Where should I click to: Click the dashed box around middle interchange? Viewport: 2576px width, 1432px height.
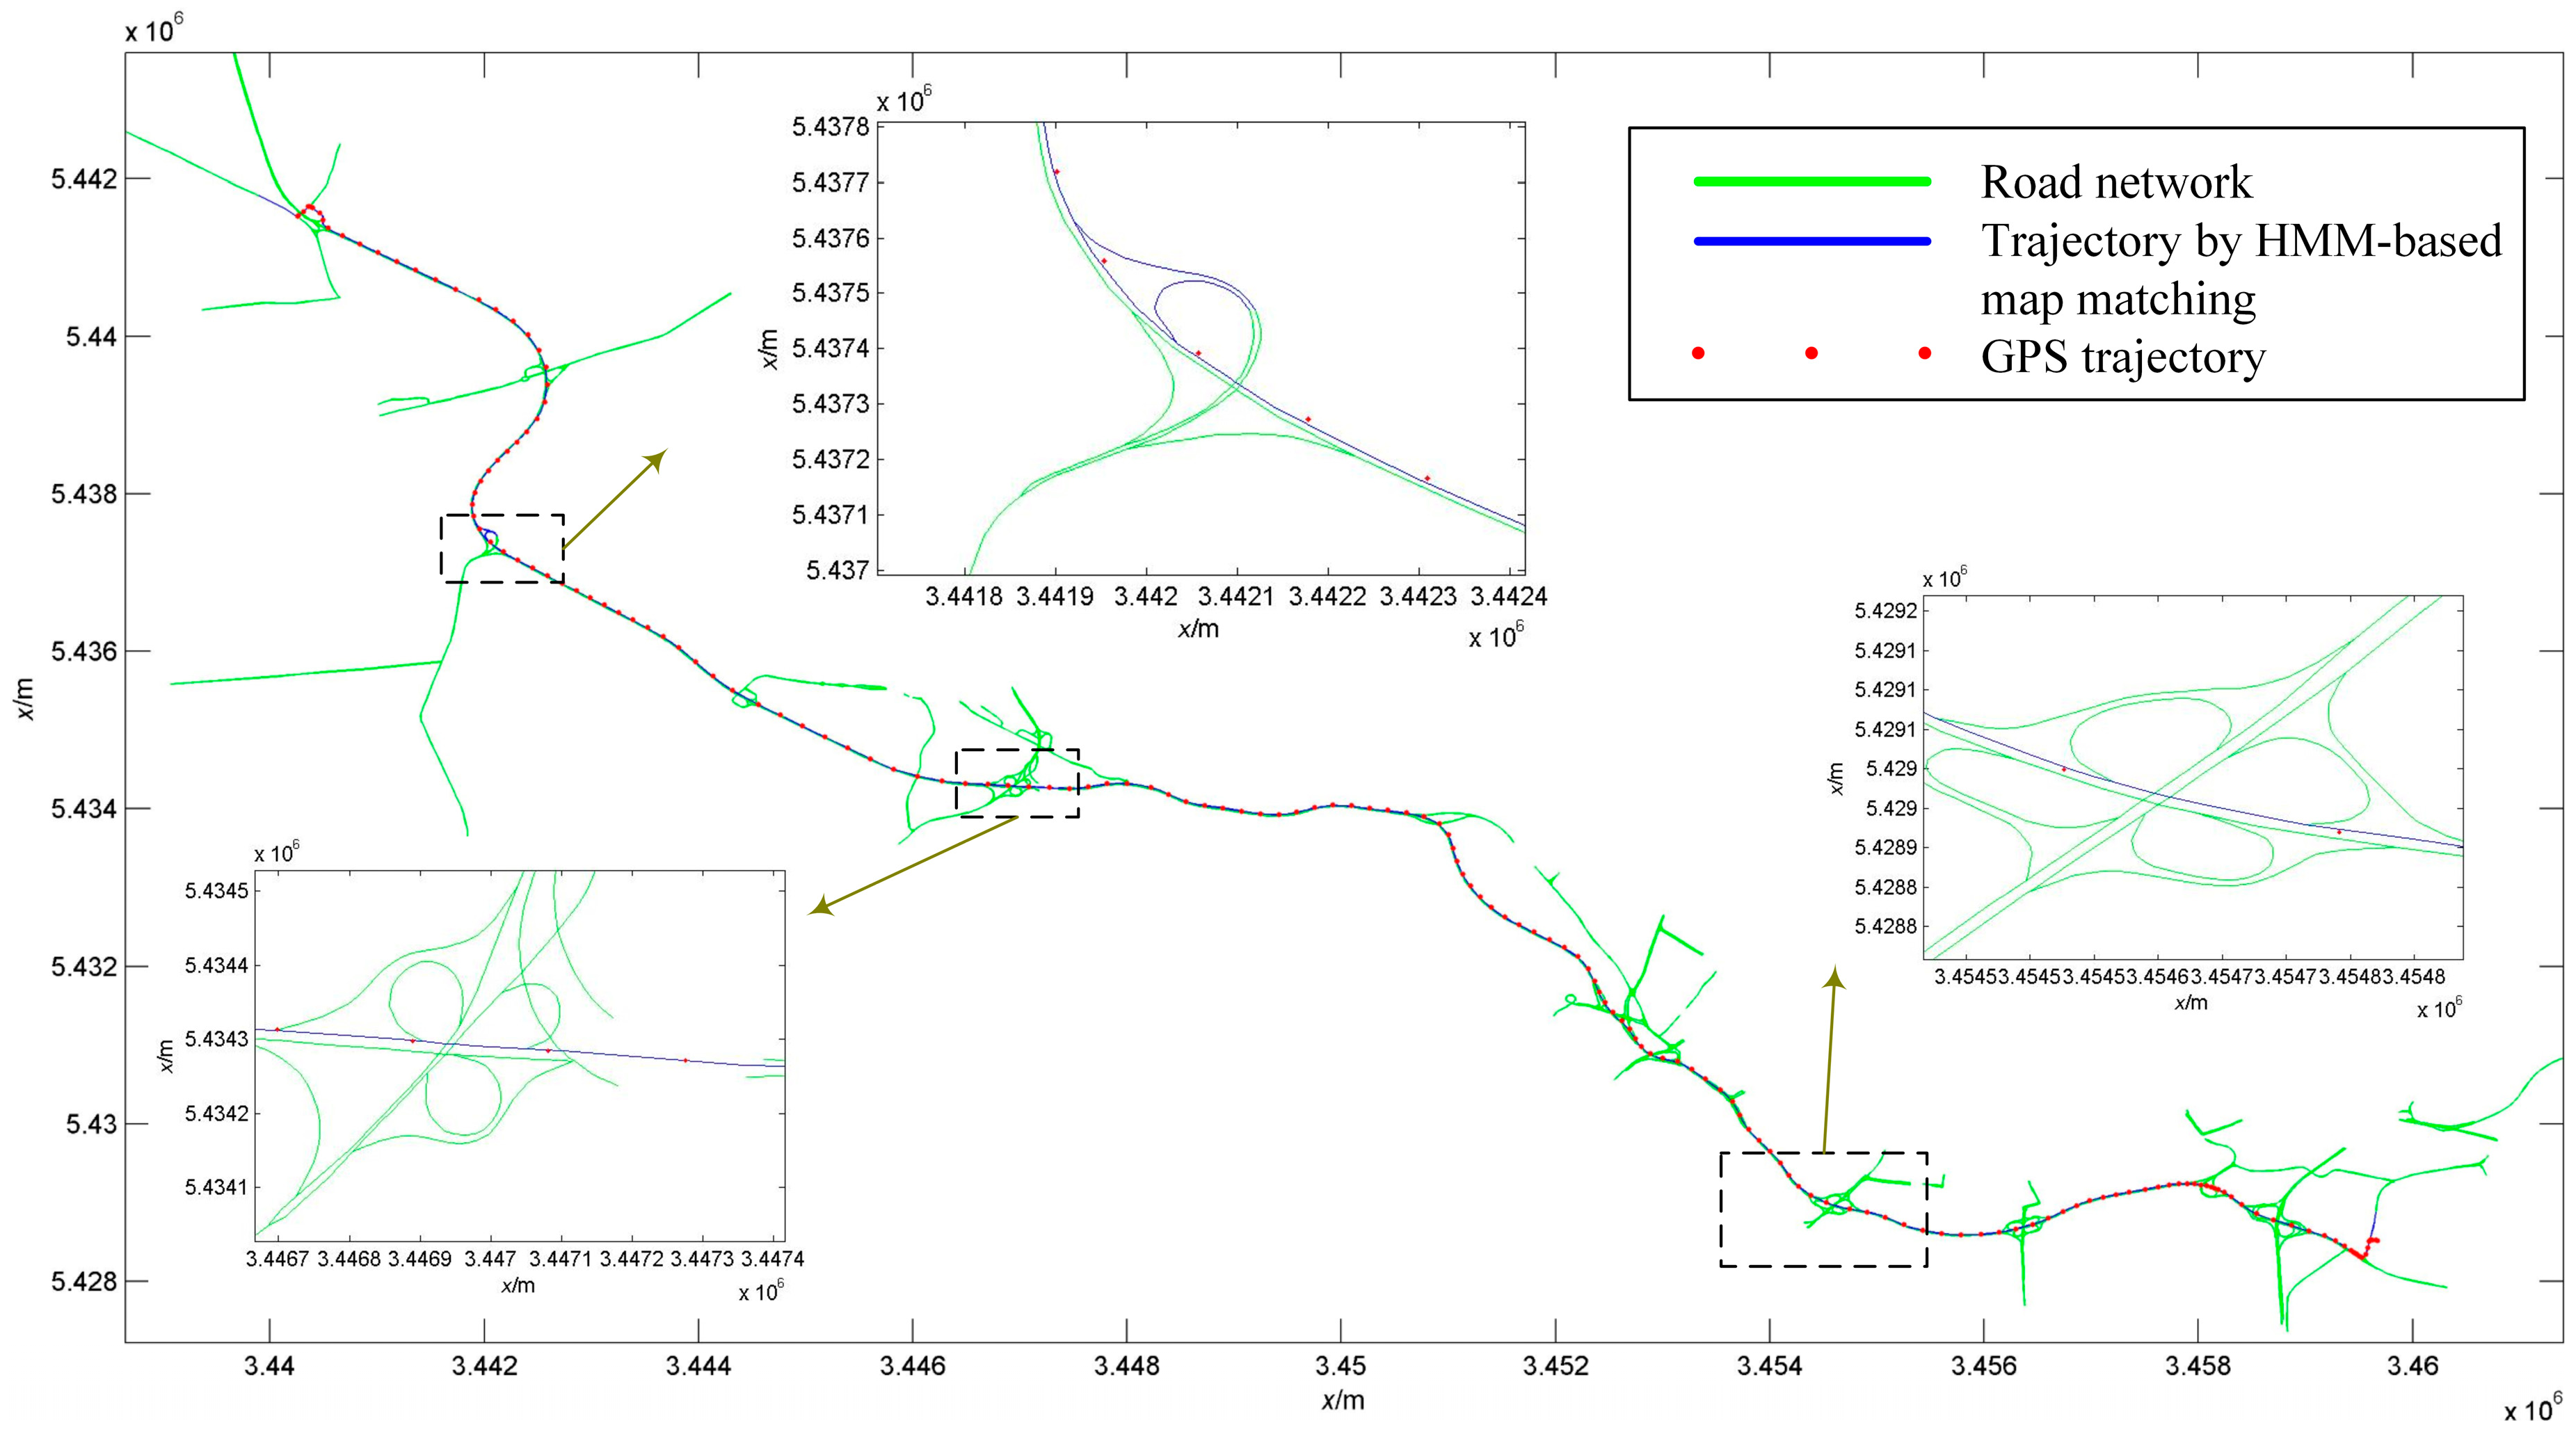[1017, 783]
